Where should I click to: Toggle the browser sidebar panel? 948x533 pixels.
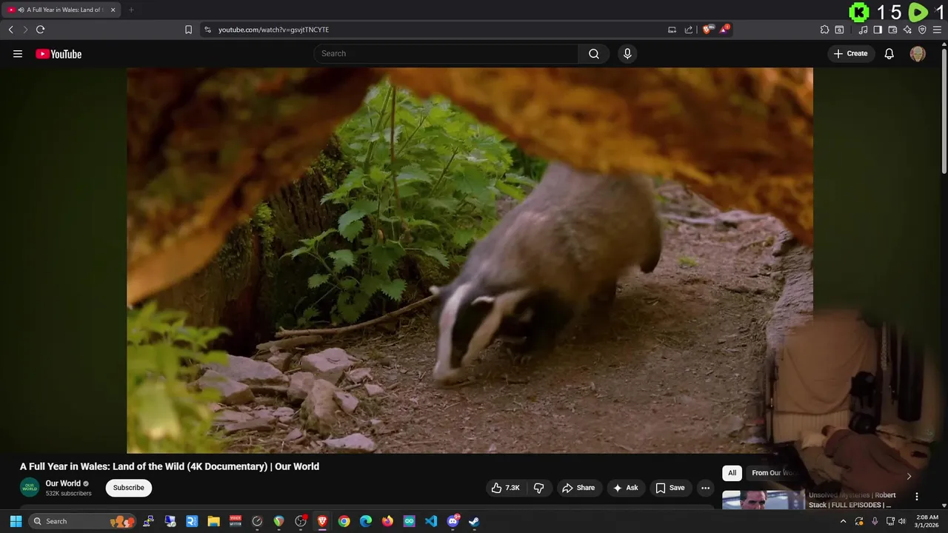(878, 30)
